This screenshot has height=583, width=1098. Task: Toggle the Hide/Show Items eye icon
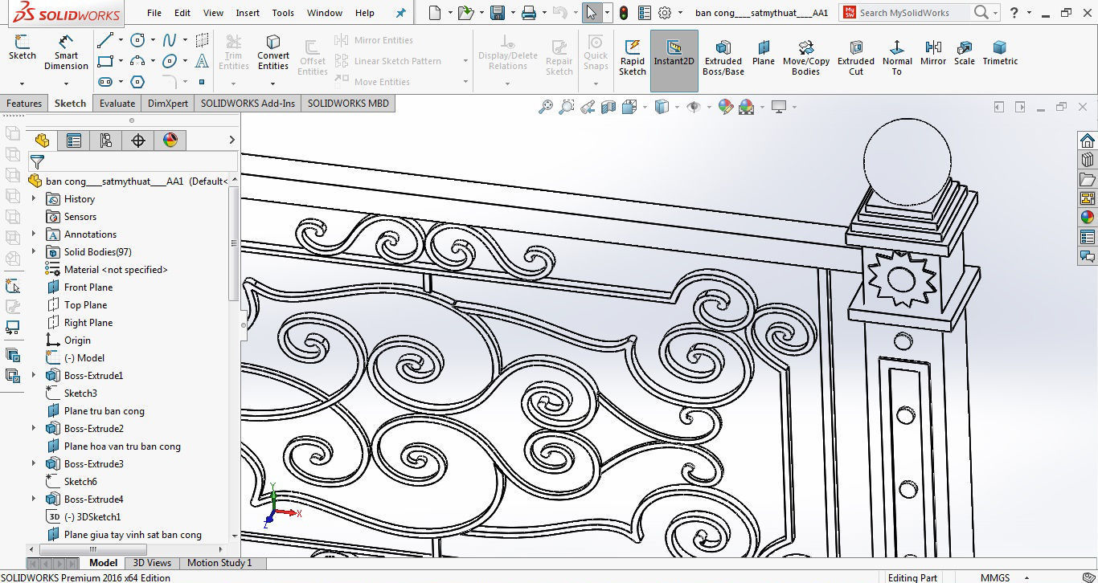[694, 107]
